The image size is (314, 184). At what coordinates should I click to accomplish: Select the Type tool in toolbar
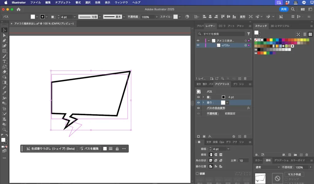click(4, 61)
